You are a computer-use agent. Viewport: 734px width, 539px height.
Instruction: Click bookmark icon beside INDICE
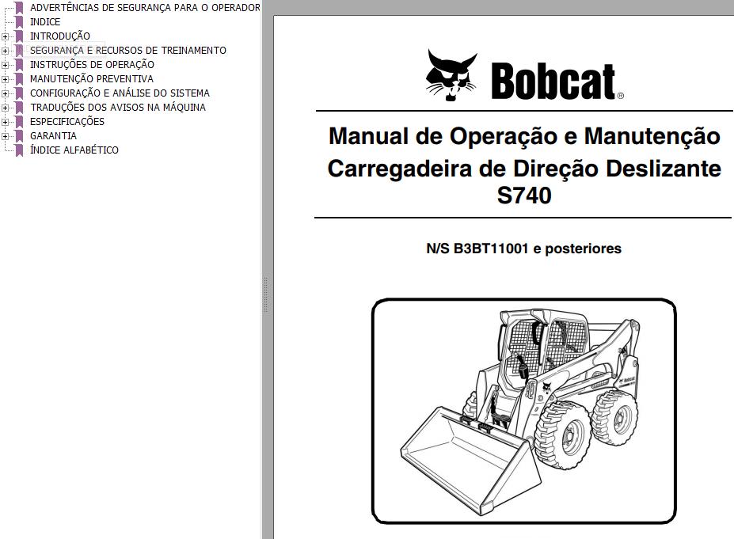19,21
